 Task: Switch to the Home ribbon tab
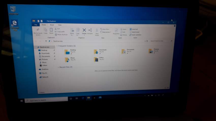44,25
